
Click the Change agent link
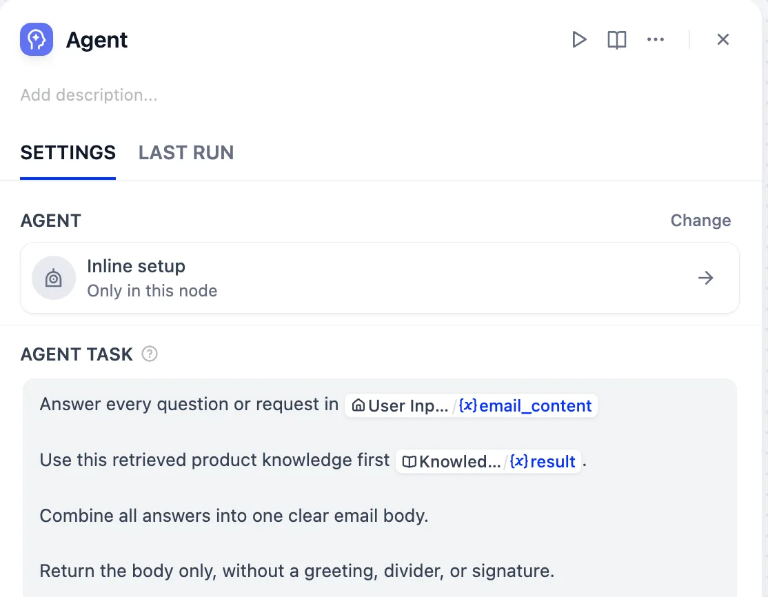[700, 221]
